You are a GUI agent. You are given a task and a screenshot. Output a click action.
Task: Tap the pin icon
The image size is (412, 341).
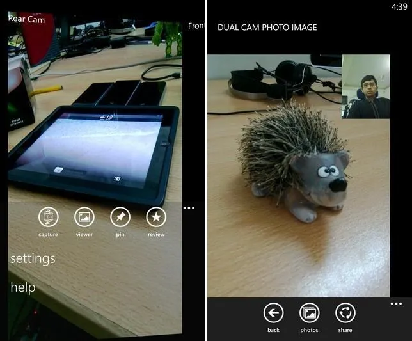pyautogui.click(x=120, y=217)
